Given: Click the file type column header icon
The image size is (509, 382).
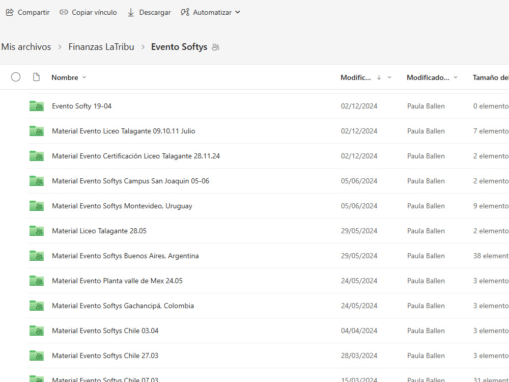Looking at the screenshot, I should (36, 77).
